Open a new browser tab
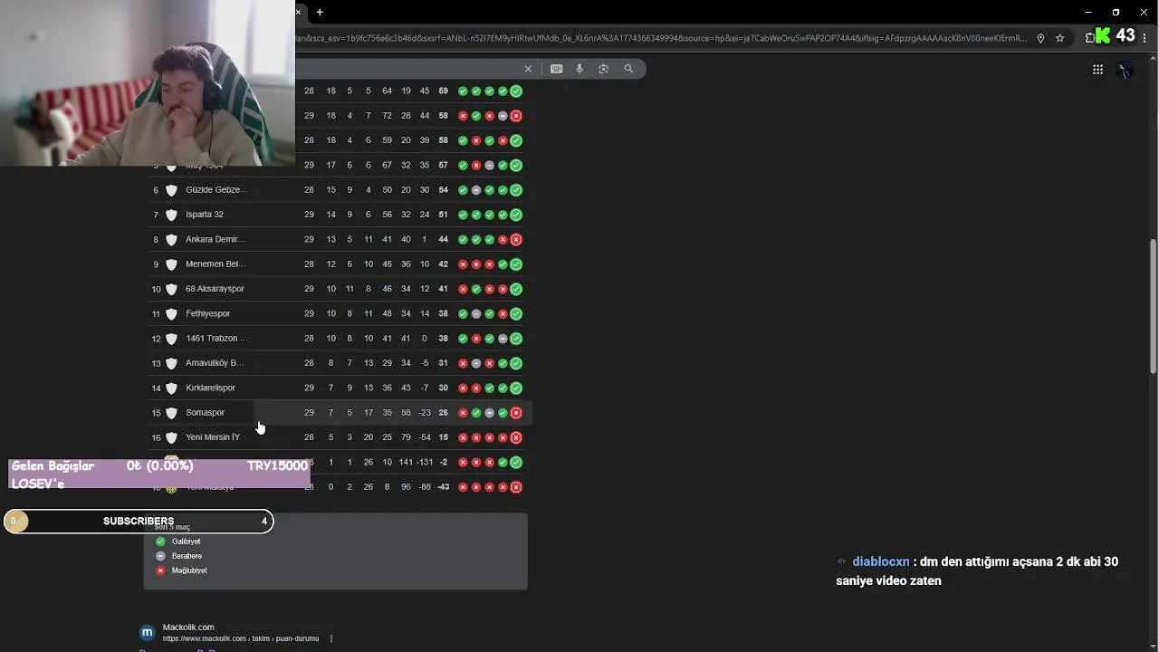1159x652 pixels. pos(320,12)
